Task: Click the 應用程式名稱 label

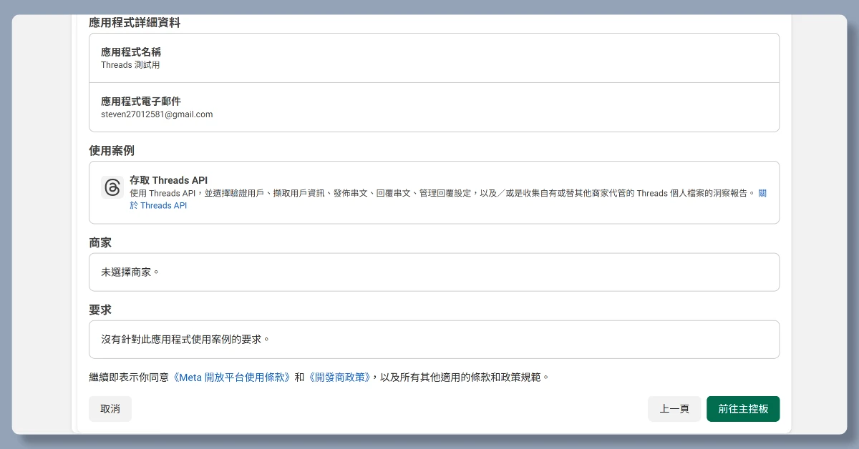Action: pos(131,52)
